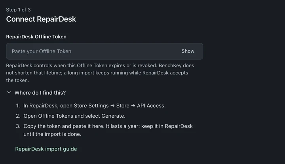The height and width of the screenshot is (164, 285).
Task: Click the help text about token expiry
Action: tap(100, 73)
